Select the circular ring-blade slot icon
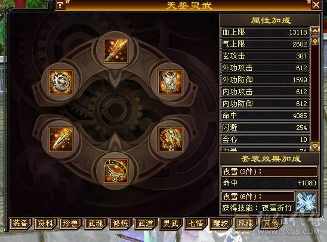Viewport: 327px width, 242px height. tap(61, 82)
